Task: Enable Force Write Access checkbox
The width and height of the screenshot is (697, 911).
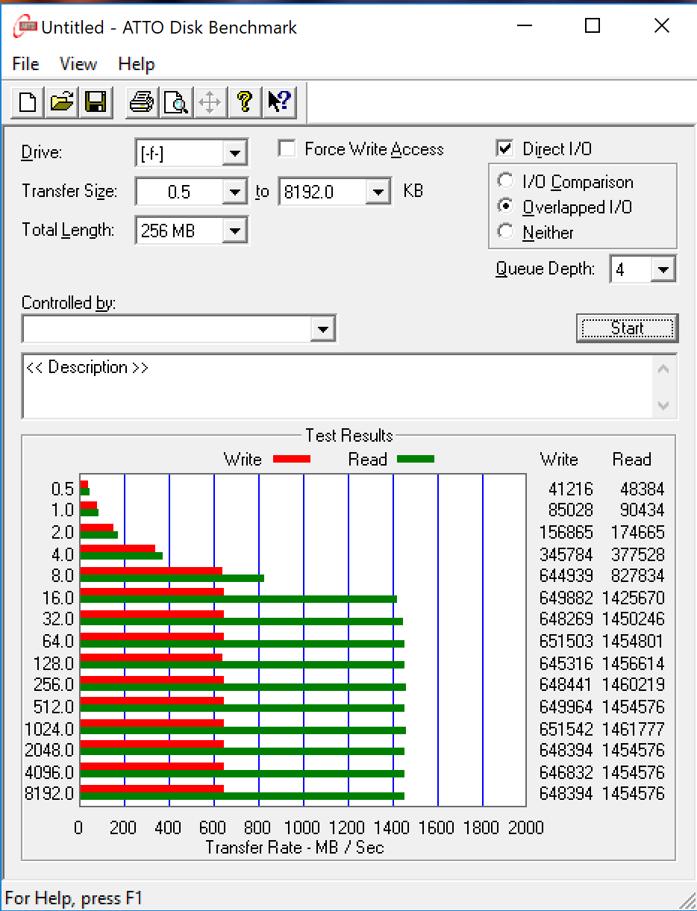Action: point(287,149)
